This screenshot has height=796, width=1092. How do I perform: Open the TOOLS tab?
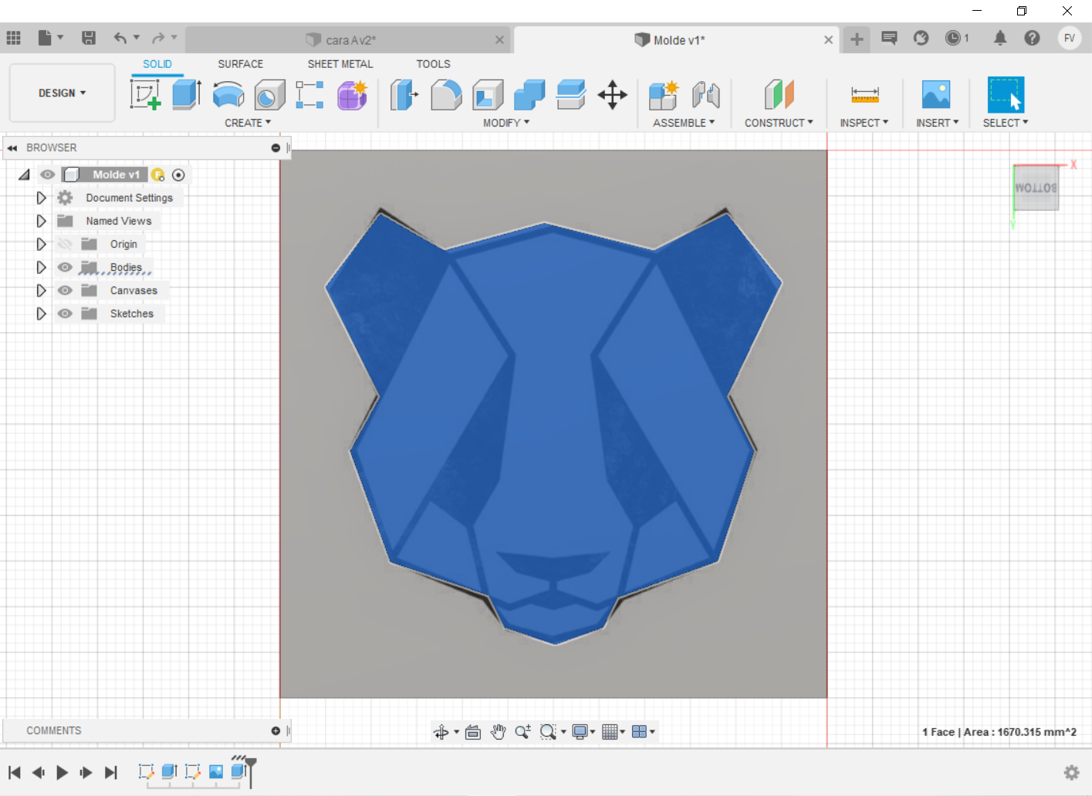433,64
